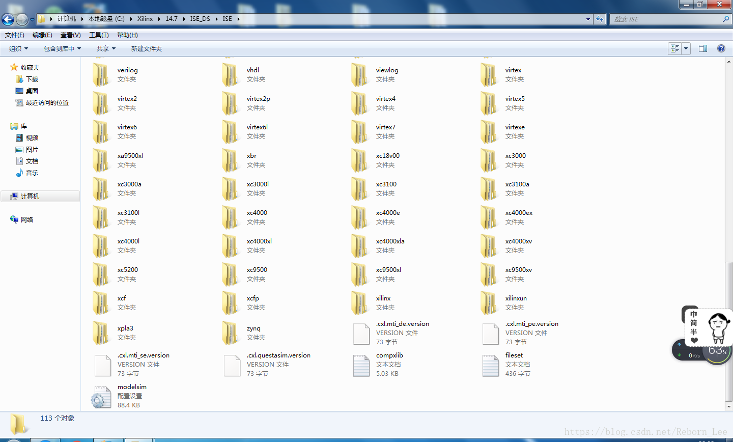Open view options dropdown arrow
Screen dimensions: 733x442
point(686,48)
